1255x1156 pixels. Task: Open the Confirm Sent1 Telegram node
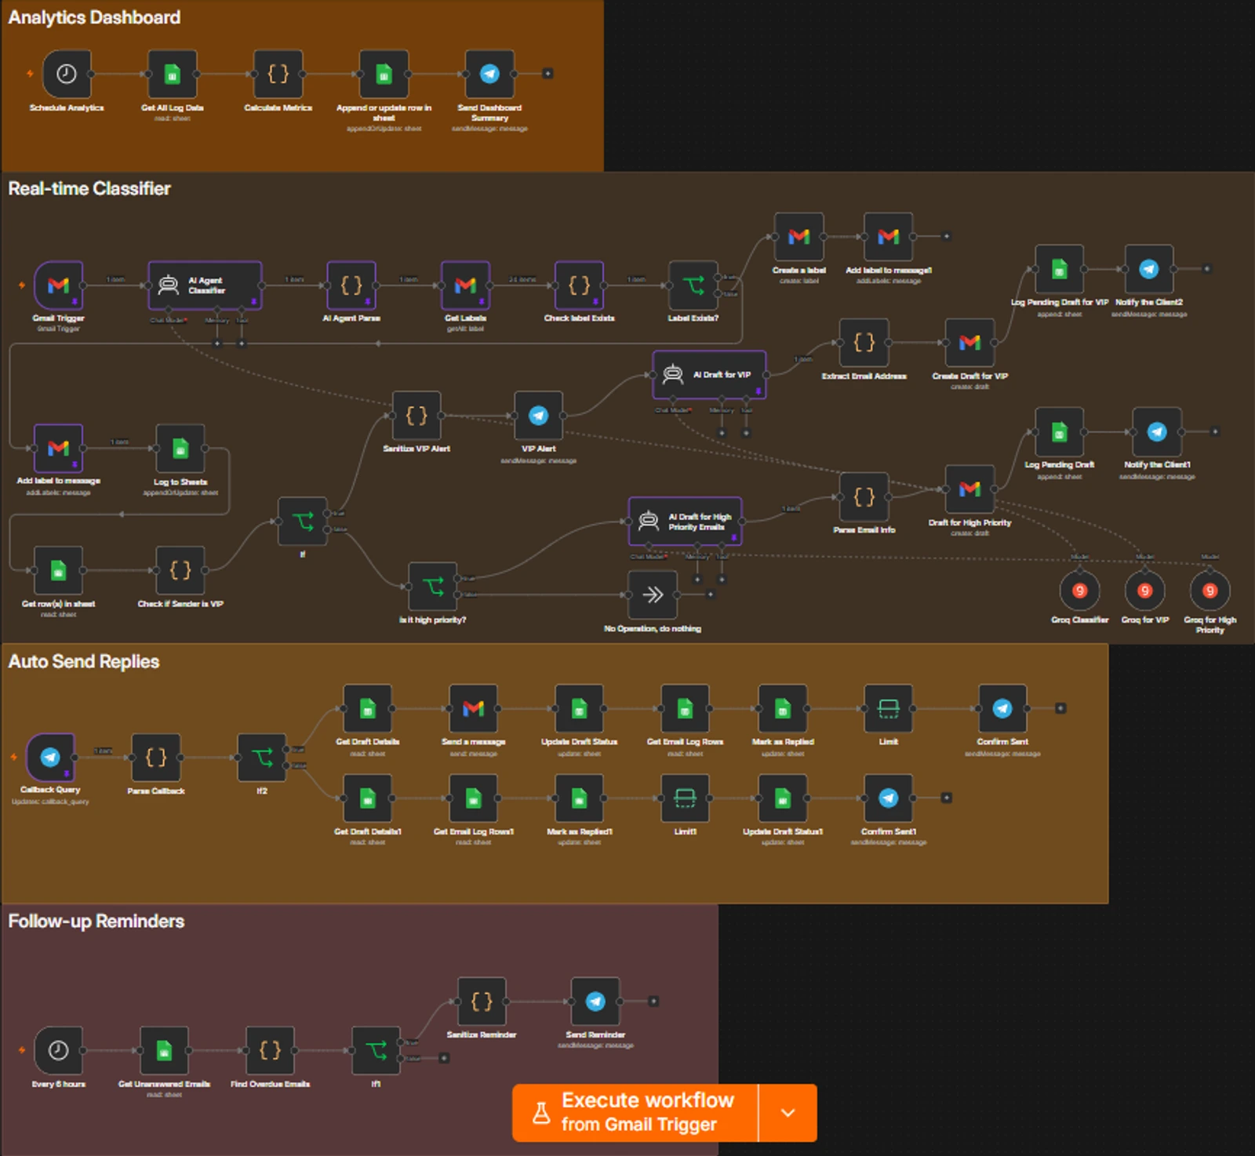(x=888, y=798)
